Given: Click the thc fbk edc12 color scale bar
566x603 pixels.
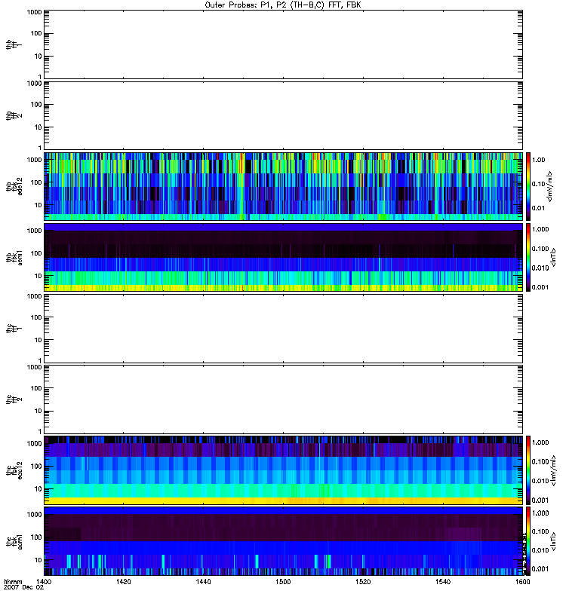Looking at the screenshot, I should 529,470.
